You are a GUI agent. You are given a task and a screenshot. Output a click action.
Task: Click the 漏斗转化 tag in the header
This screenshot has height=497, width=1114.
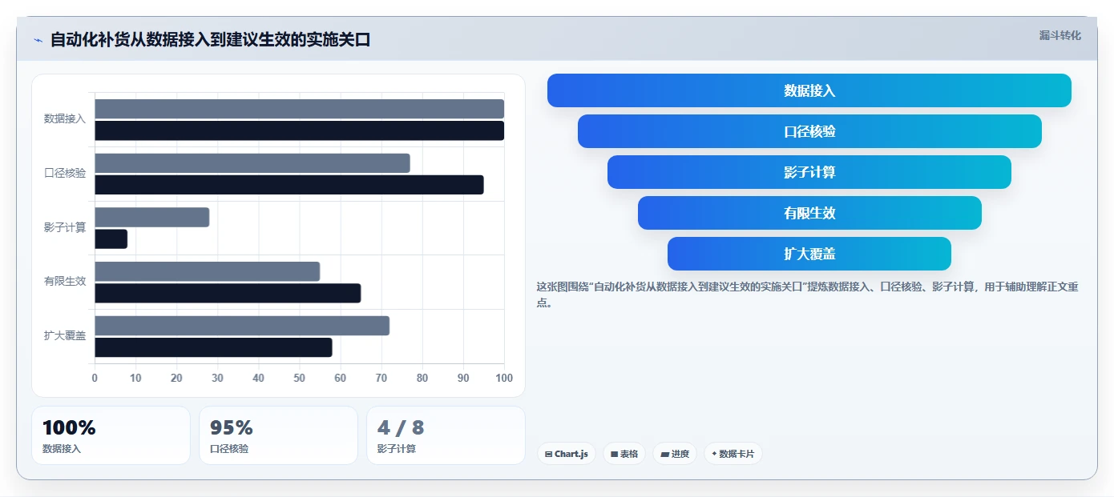click(x=1060, y=35)
